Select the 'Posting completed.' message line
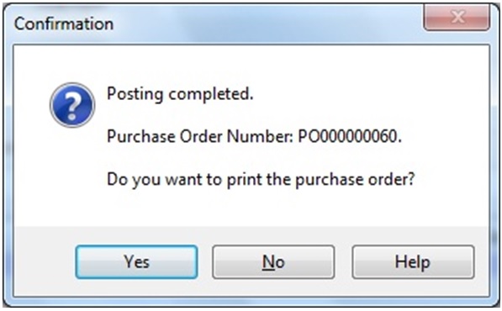The image size is (502, 311). pos(180,94)
